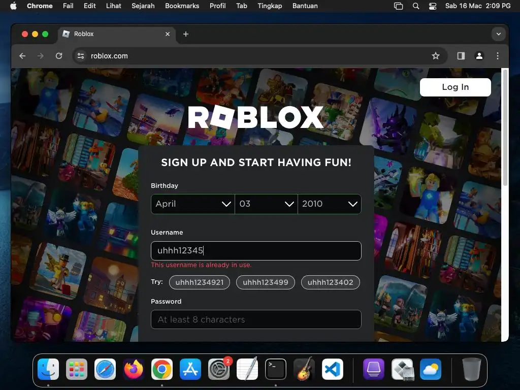The width and height of the screenshot is (520, 390).
Task: Click the browser back arrow
Action: [22, 56]
